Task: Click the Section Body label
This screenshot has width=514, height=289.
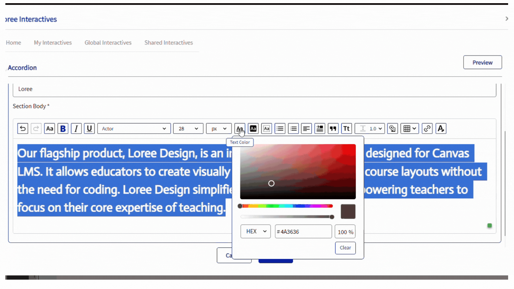Action: [x=31, y=106]
